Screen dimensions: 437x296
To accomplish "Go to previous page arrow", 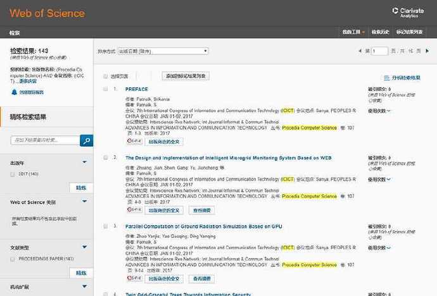I will (x=360, y=51).
